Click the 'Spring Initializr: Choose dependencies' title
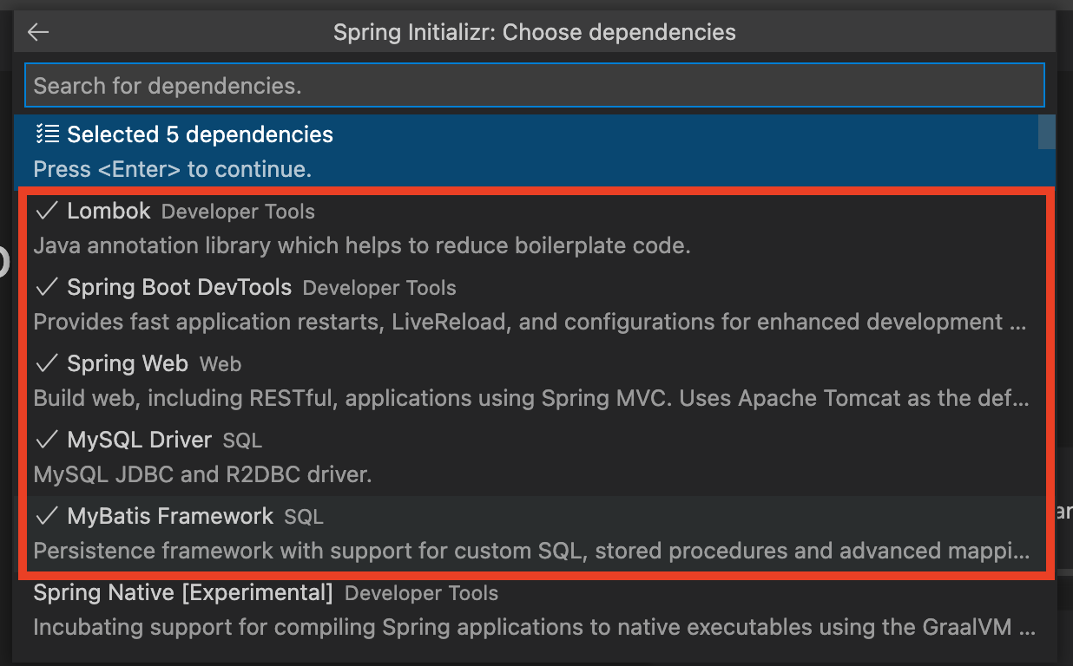Viewport: 1073px width, 666px height. pyautogui.click(x=535, y=33)
